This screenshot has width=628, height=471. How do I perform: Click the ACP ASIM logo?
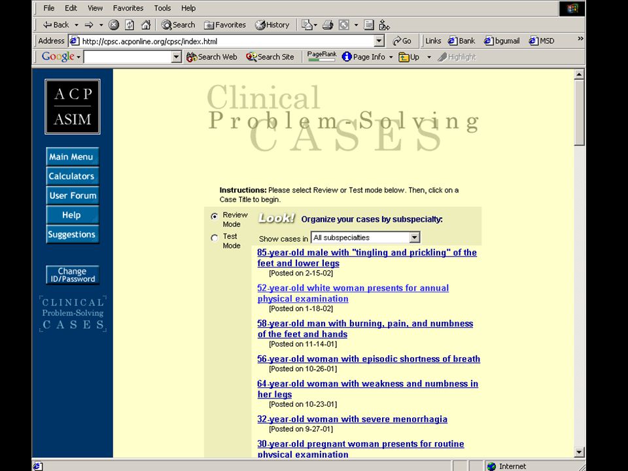click(73, 107)
